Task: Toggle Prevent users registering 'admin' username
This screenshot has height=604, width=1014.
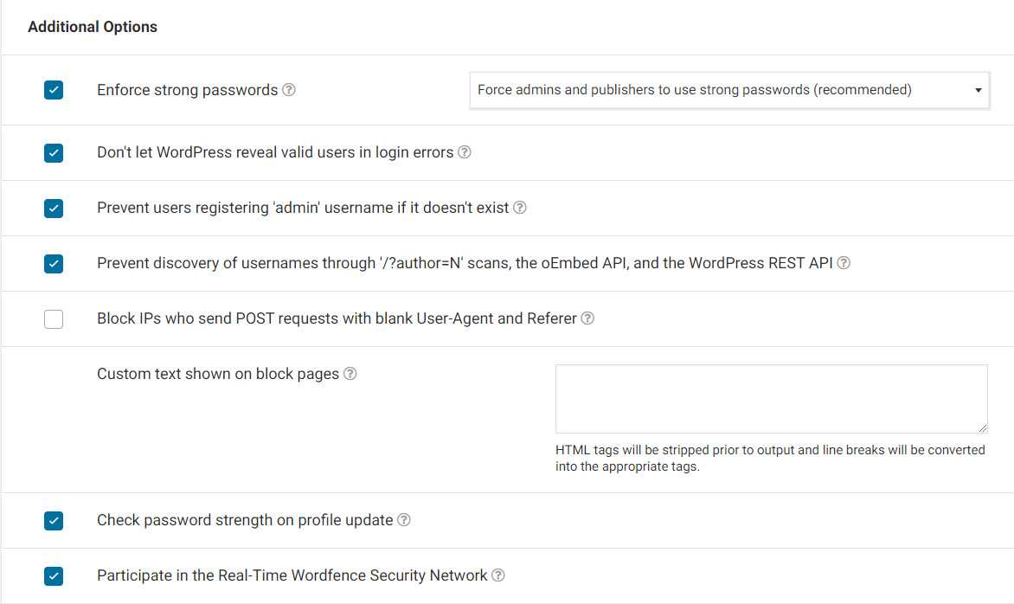Action: pyautogui.click(x=54, y=209)
